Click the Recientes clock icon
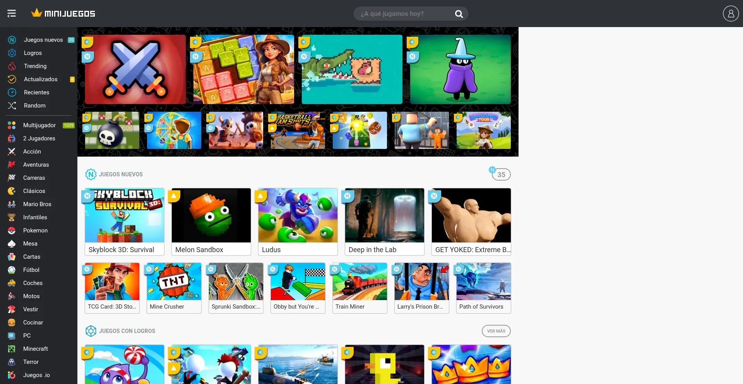Image resolution: width=743 pixels, height=384 pixels. point(12,92)
